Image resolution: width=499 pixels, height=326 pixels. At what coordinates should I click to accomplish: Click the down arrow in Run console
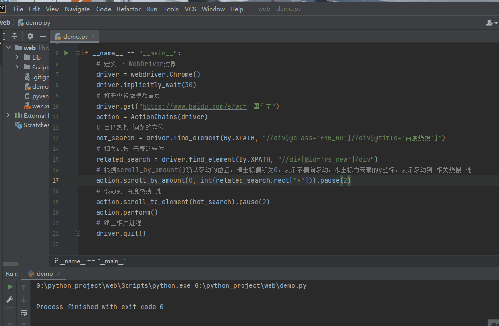click(24, 299)
